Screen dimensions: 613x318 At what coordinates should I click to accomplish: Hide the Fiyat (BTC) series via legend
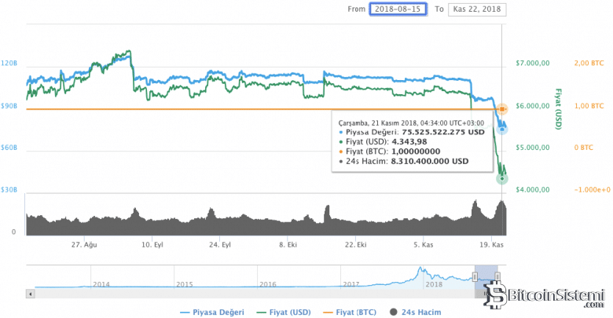coord(351,312)
